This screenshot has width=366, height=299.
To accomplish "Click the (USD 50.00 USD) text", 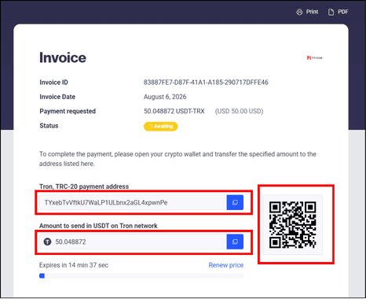I will tap(239, 111).
